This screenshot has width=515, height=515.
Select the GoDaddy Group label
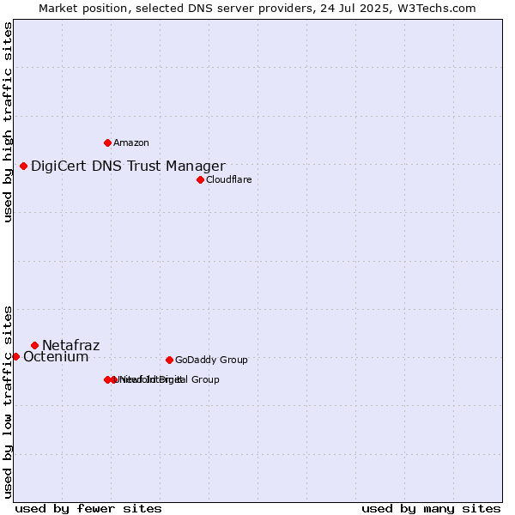(x=211, y=360)
